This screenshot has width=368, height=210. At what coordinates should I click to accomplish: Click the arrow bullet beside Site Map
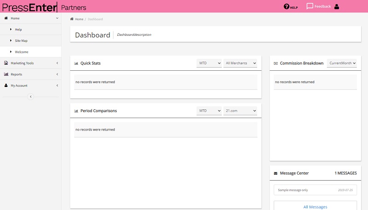pyautogui.click(x=11, y=40)
